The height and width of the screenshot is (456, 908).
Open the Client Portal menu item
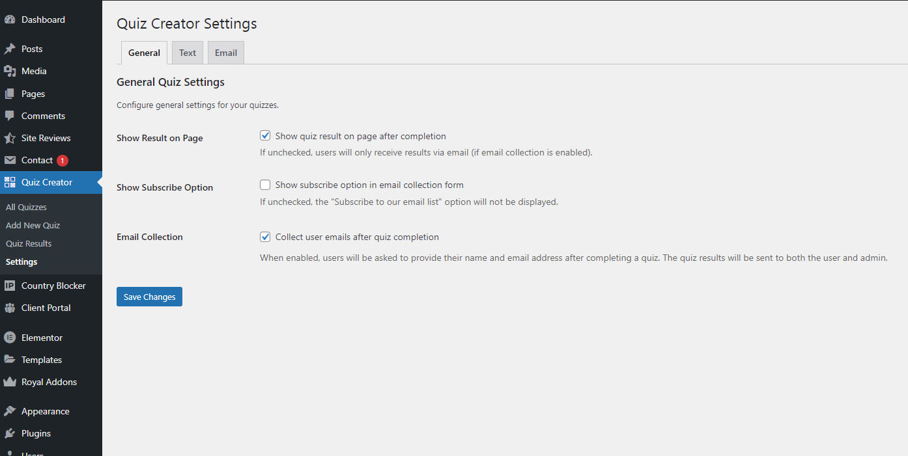pyautogui.click(x=46, y=308)
